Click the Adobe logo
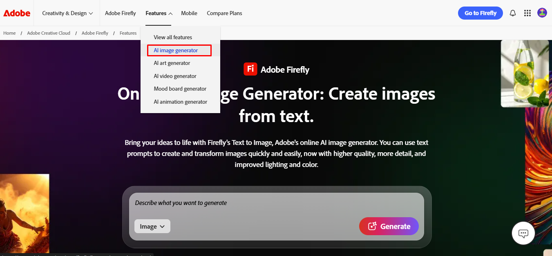This screenshot has height=256, width=552. [x=16, y=13]
